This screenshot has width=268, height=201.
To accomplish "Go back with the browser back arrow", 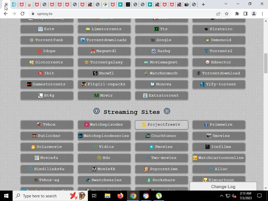I will tap(6, 14).
